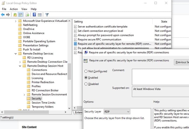This screenshot has width=189, height=129.
Task: Click the Profiles folder icon
Action: tap(29, 86)
